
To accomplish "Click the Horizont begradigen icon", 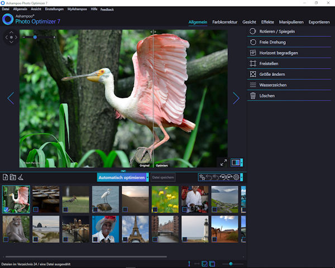I will coord(253,53).
